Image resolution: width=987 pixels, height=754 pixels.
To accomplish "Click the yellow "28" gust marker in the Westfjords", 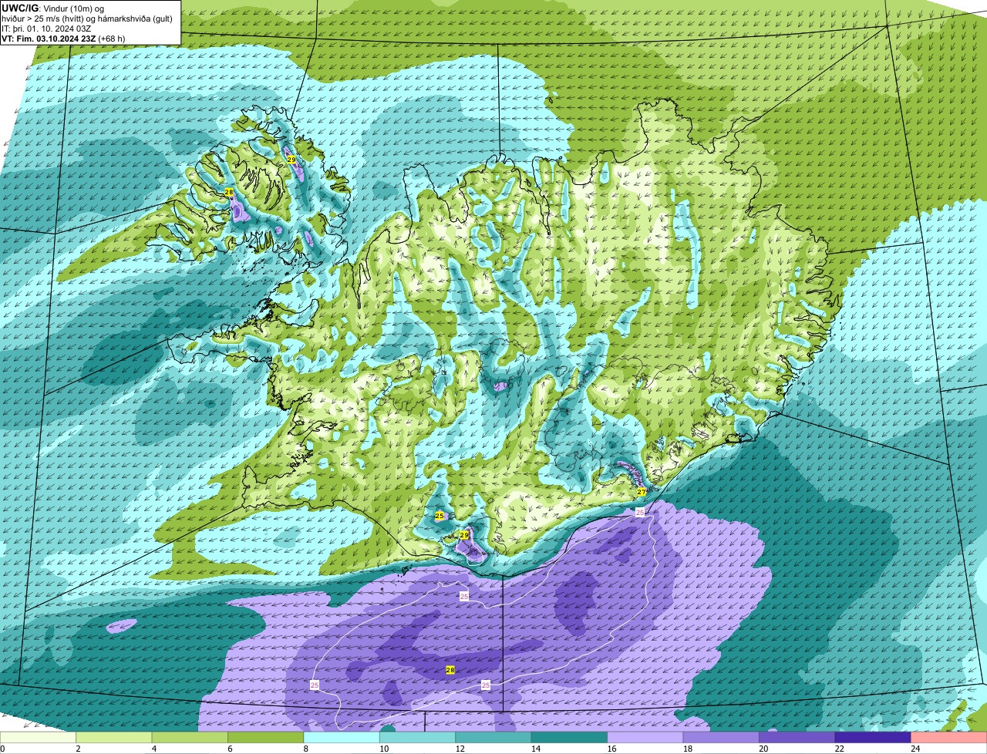I will [229, 191].
